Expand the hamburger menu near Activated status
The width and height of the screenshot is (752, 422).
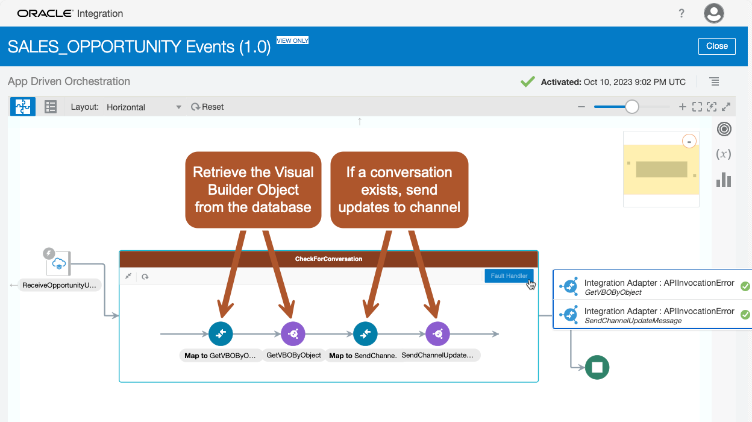tap(714, 81)
